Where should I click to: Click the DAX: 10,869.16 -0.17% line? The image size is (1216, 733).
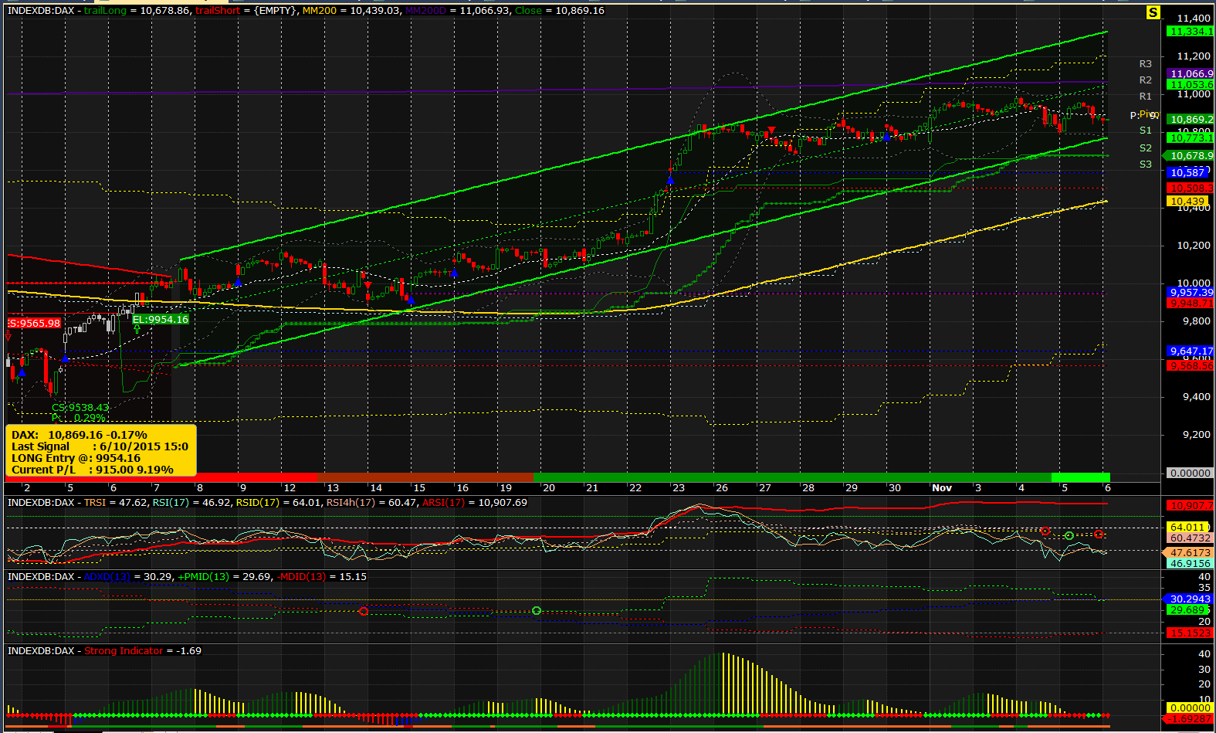tap(80, 435)
